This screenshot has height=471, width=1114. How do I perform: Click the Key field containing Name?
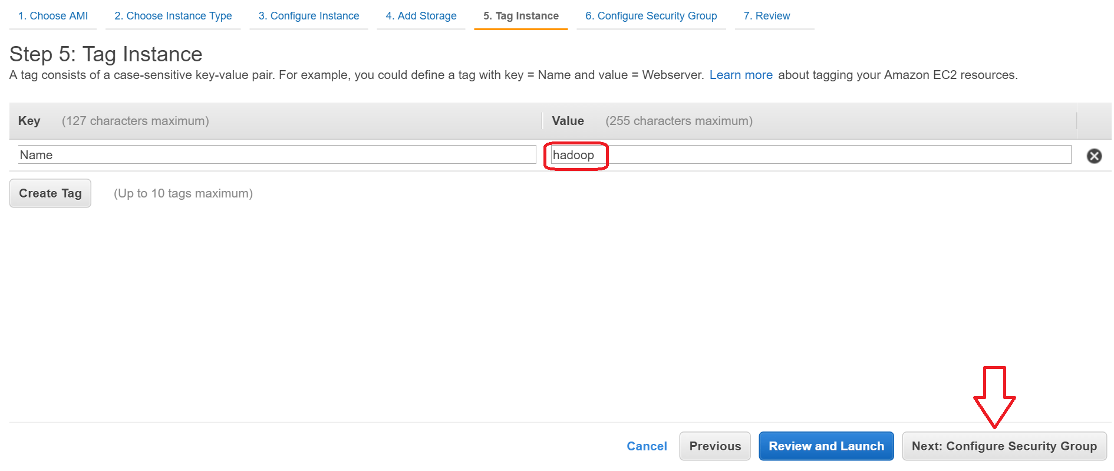point(277,155)
